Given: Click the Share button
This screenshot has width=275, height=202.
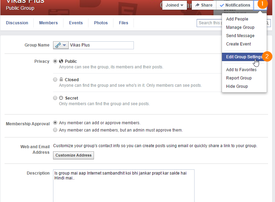Looking at the screenshot, I should click(204, 5).
